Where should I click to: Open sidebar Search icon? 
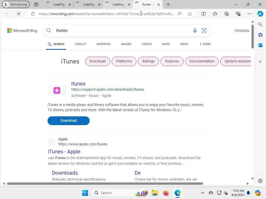click(x=260, y=24)
